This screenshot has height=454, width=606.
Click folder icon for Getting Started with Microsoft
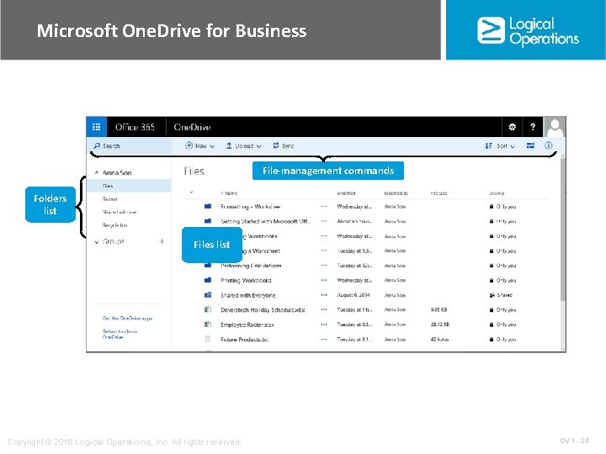[x=208, y=221]
